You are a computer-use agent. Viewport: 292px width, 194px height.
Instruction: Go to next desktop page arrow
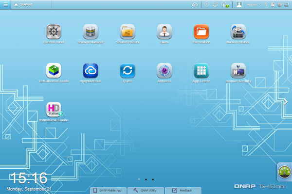[x=286, y=101]
